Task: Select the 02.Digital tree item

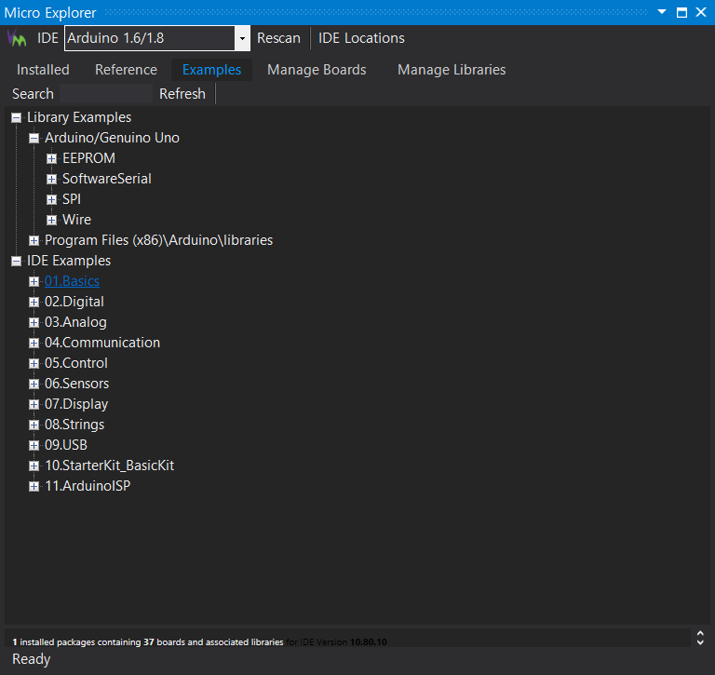Action: [74, 302]
